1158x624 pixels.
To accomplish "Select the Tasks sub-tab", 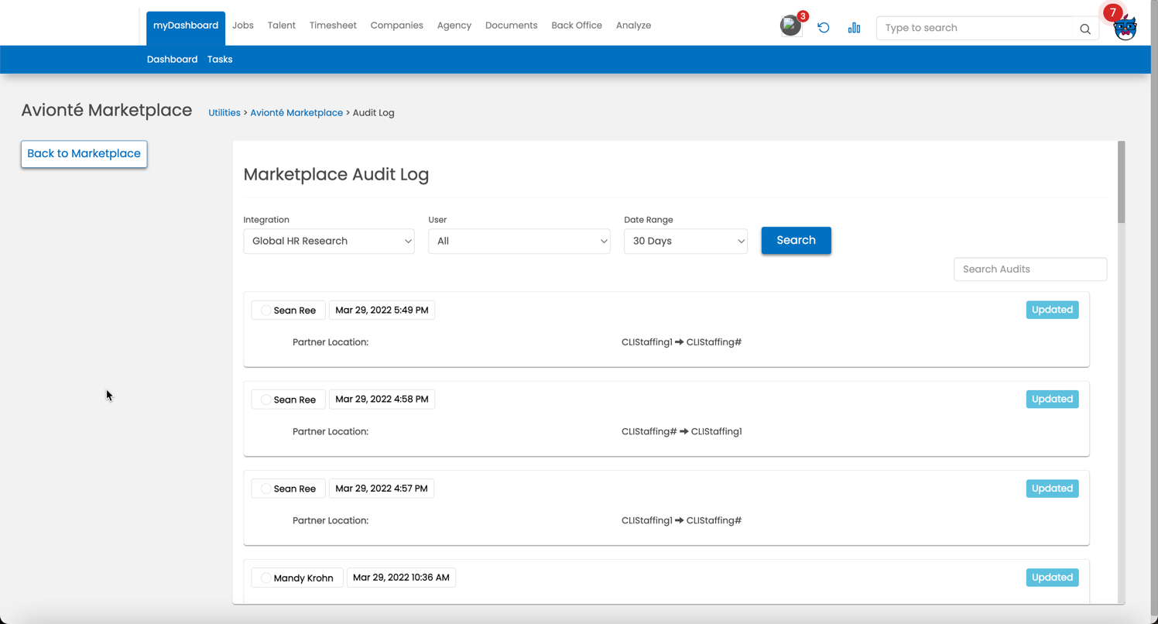I will coord(220,60).
